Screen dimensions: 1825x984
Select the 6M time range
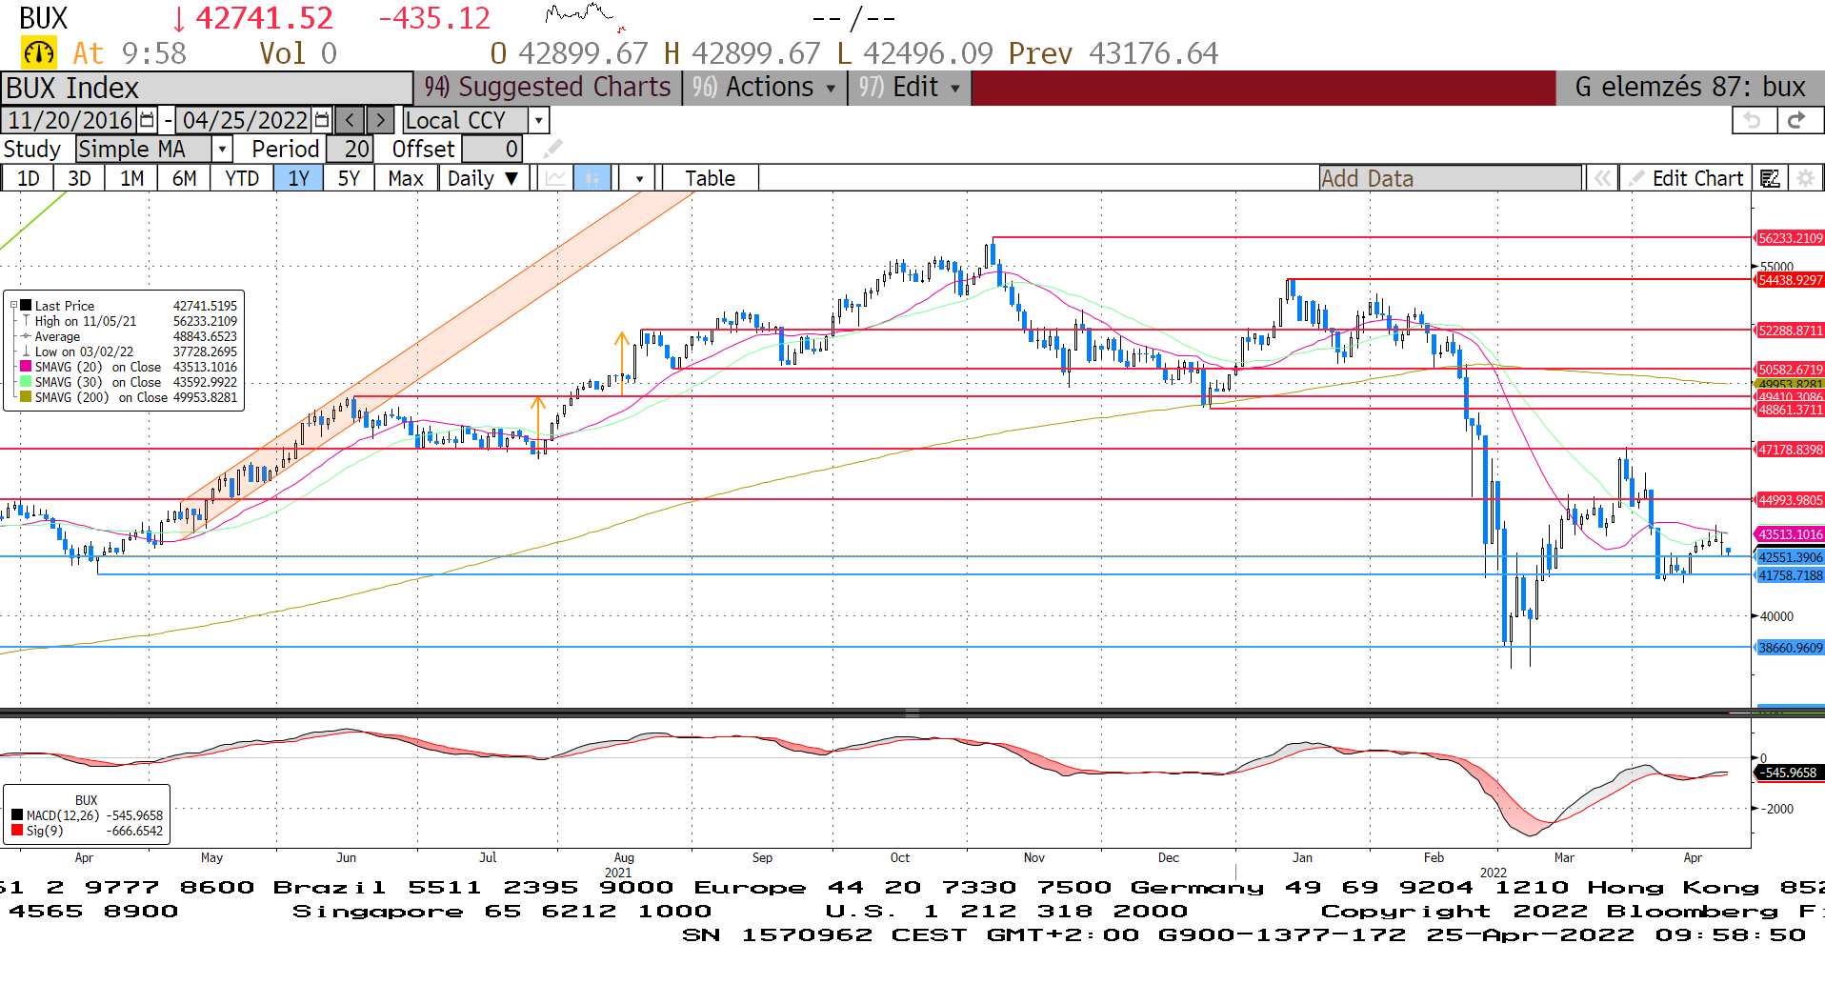184,178
